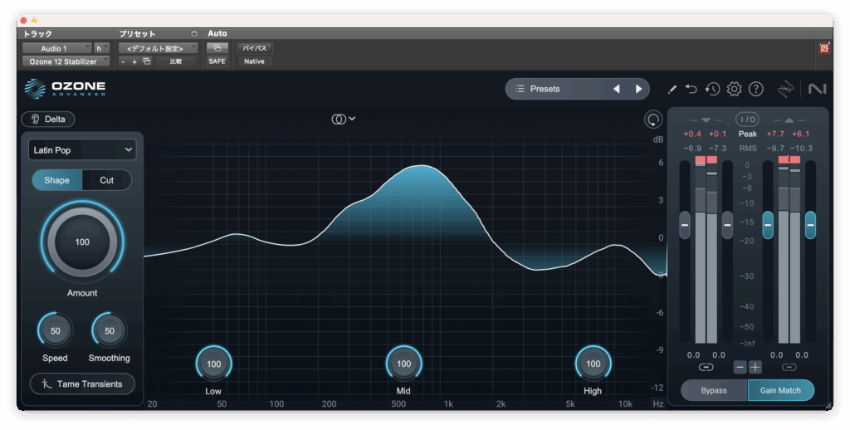This screenshot has height=430, width=850.
Task: Click the Amount knob
Action: [x=82, y=242]
